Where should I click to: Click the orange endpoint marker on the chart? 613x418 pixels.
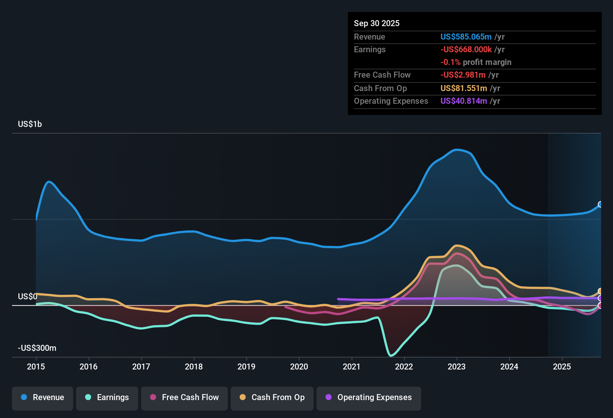pyautogui.click(x=600, y=290)
